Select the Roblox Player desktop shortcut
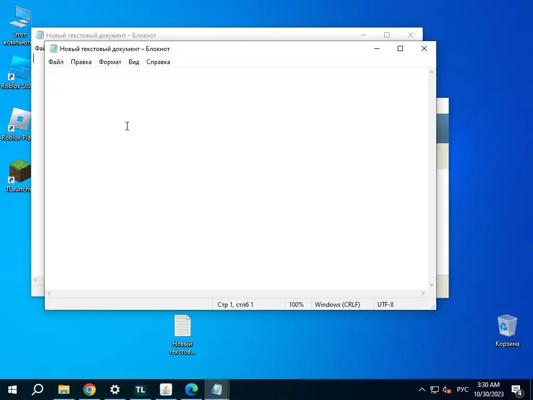Image resolution: width=533 pixels, height=400 pixels. pyautogui.click(x=16, y=124)
